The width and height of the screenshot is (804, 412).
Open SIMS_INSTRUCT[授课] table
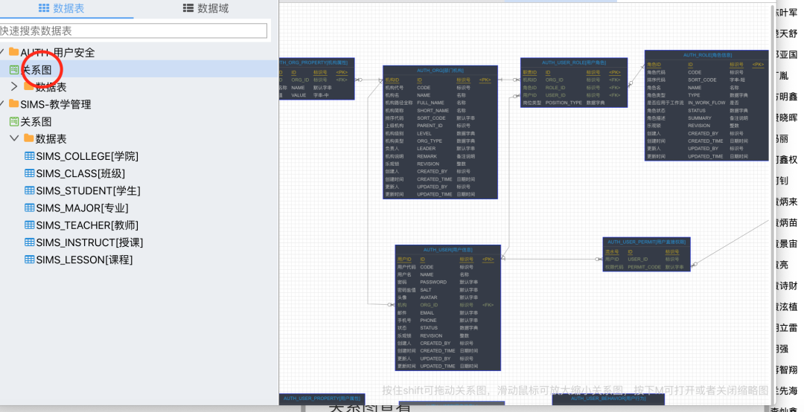tap(89, 242)
